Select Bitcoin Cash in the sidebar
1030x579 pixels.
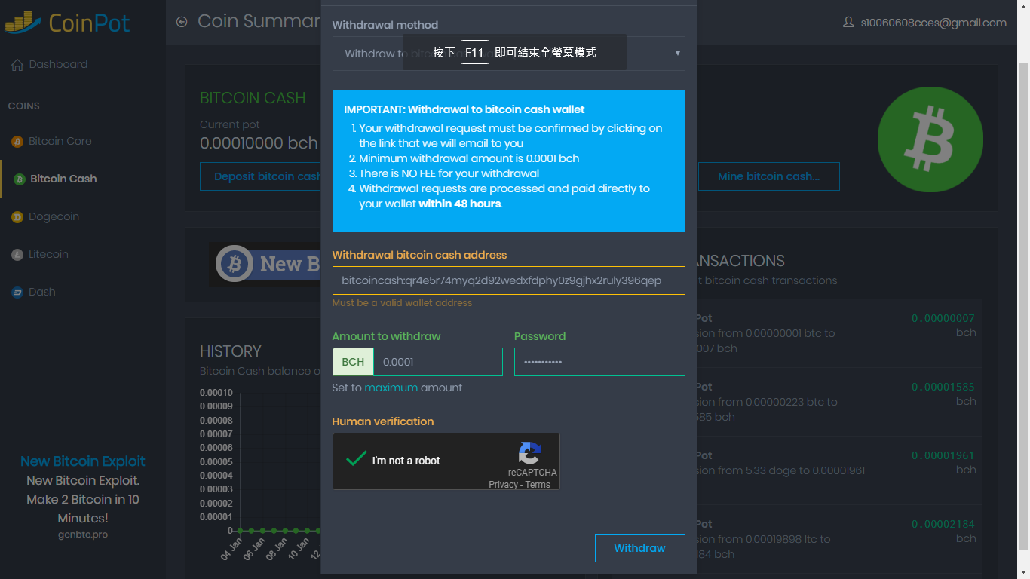[x=63, y=179]
